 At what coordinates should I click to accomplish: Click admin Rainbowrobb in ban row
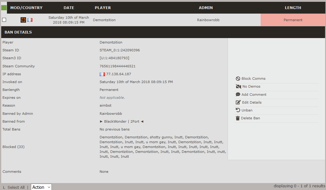tap(208, 20)
